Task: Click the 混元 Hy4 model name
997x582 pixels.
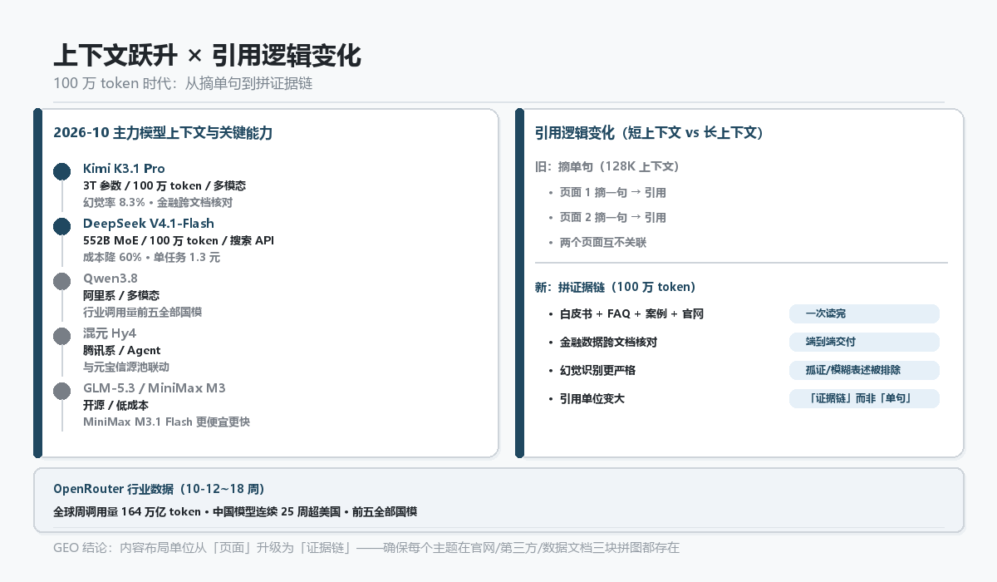Action: [x=110, y=333]
